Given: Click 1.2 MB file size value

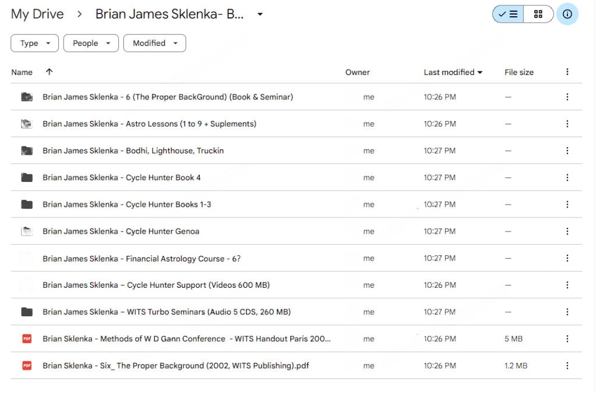Looking at the screenshot, I should tap(516, 366).
